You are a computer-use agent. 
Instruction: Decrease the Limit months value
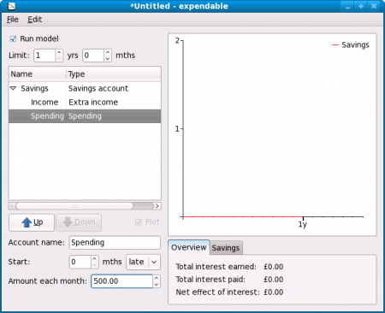click(x=108, y=58)
